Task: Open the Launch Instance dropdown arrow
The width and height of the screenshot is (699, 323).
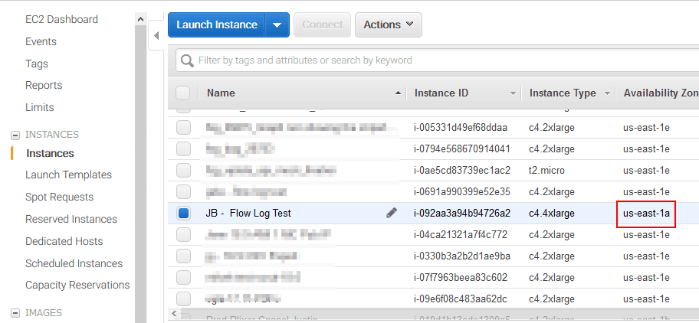Action: (x=277, y=25)
